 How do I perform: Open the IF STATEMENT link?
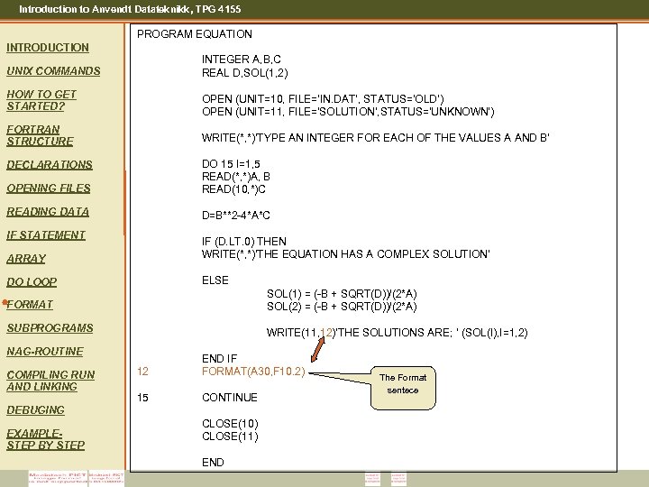pyautogui.click(x=46, y=235)
